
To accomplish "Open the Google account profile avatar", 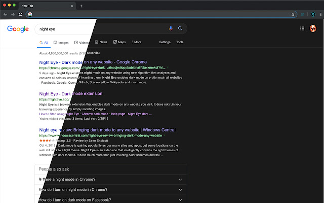I will [x=313, y=29].
